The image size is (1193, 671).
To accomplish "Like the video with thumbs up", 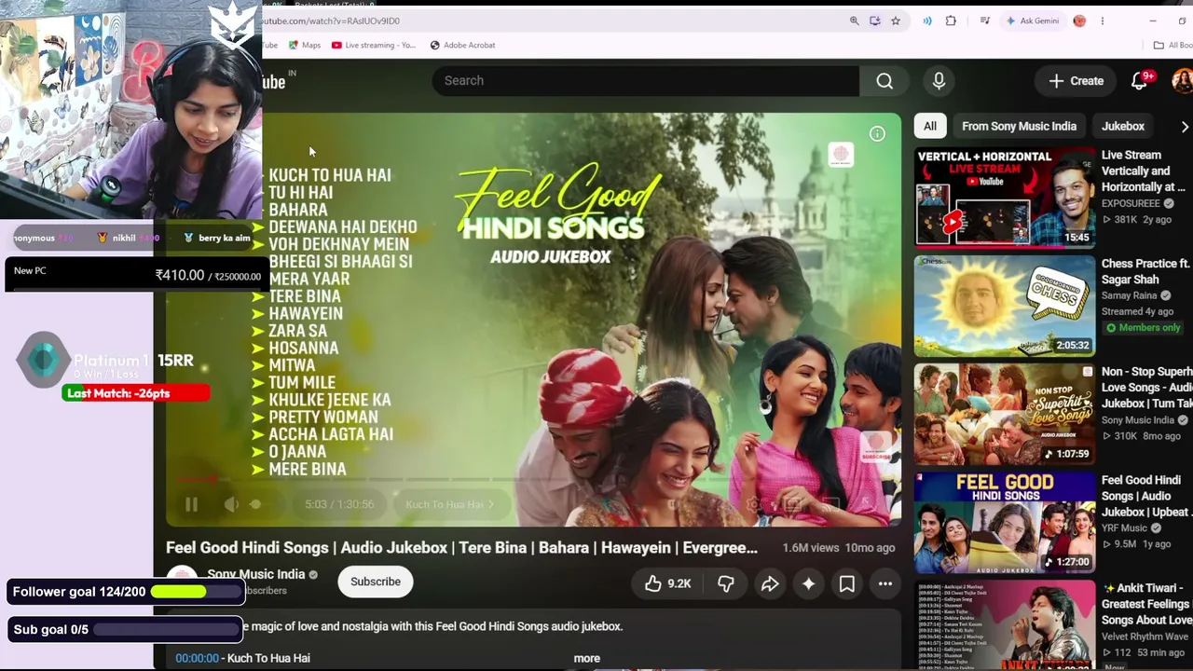I will pyautogui.click(x=667, y=583).
